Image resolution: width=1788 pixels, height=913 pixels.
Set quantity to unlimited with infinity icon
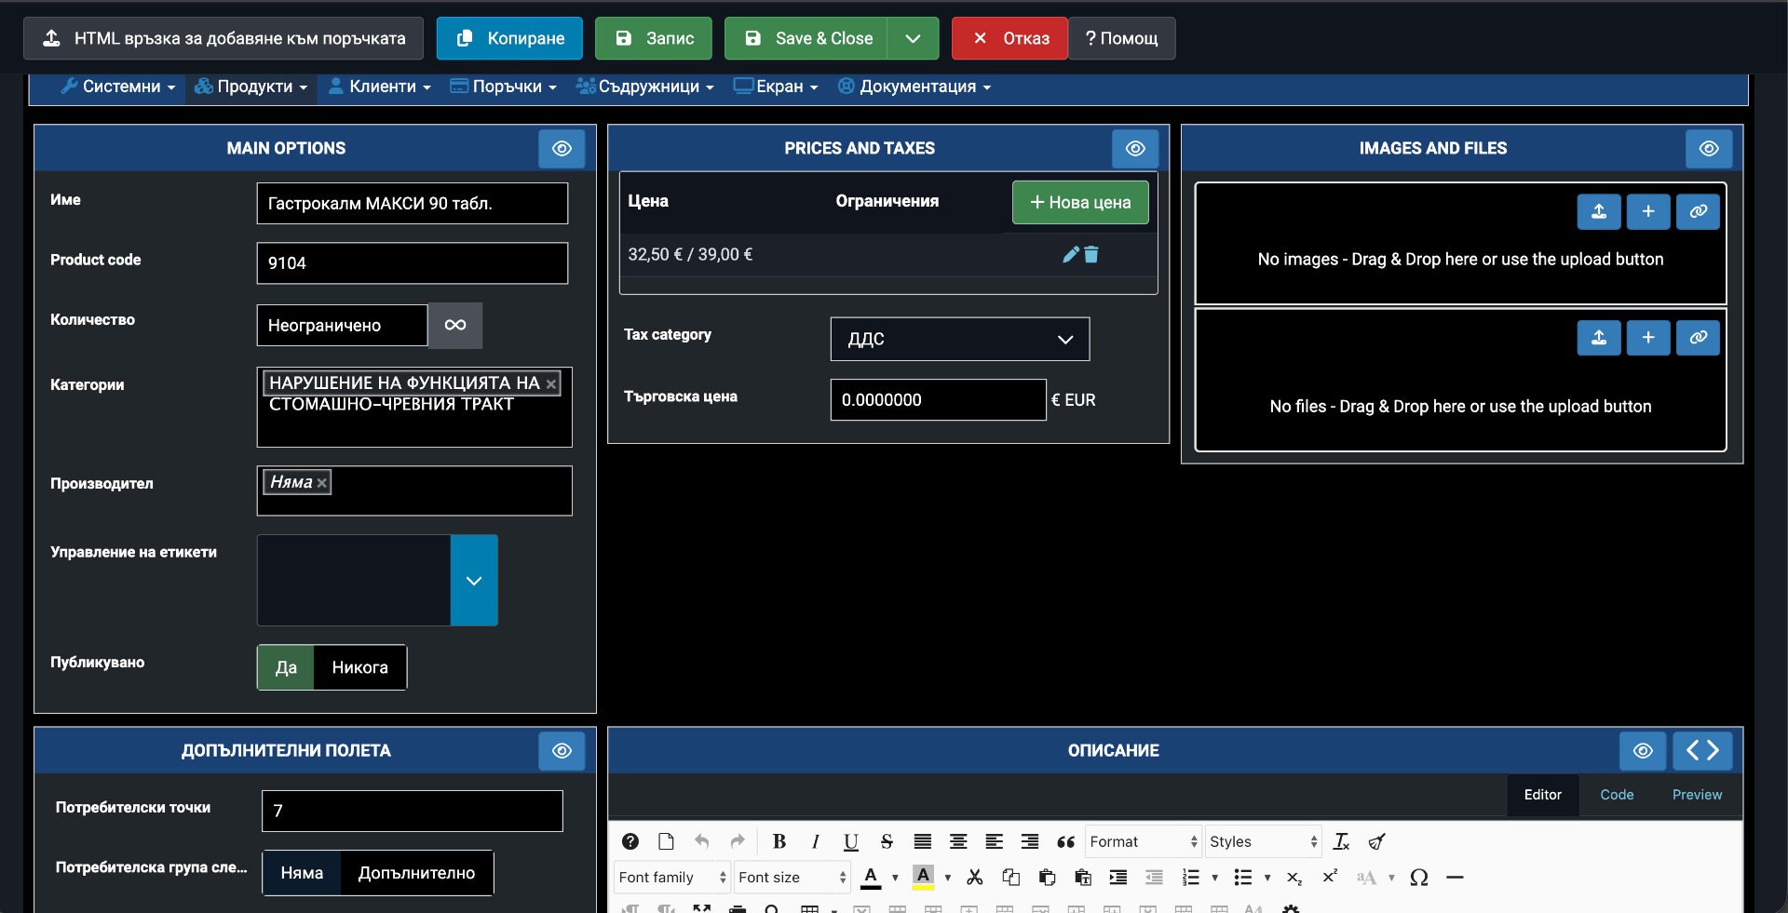pos(454,325)
